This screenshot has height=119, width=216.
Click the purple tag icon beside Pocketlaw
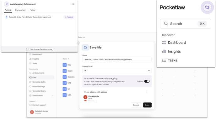point(207,7)
